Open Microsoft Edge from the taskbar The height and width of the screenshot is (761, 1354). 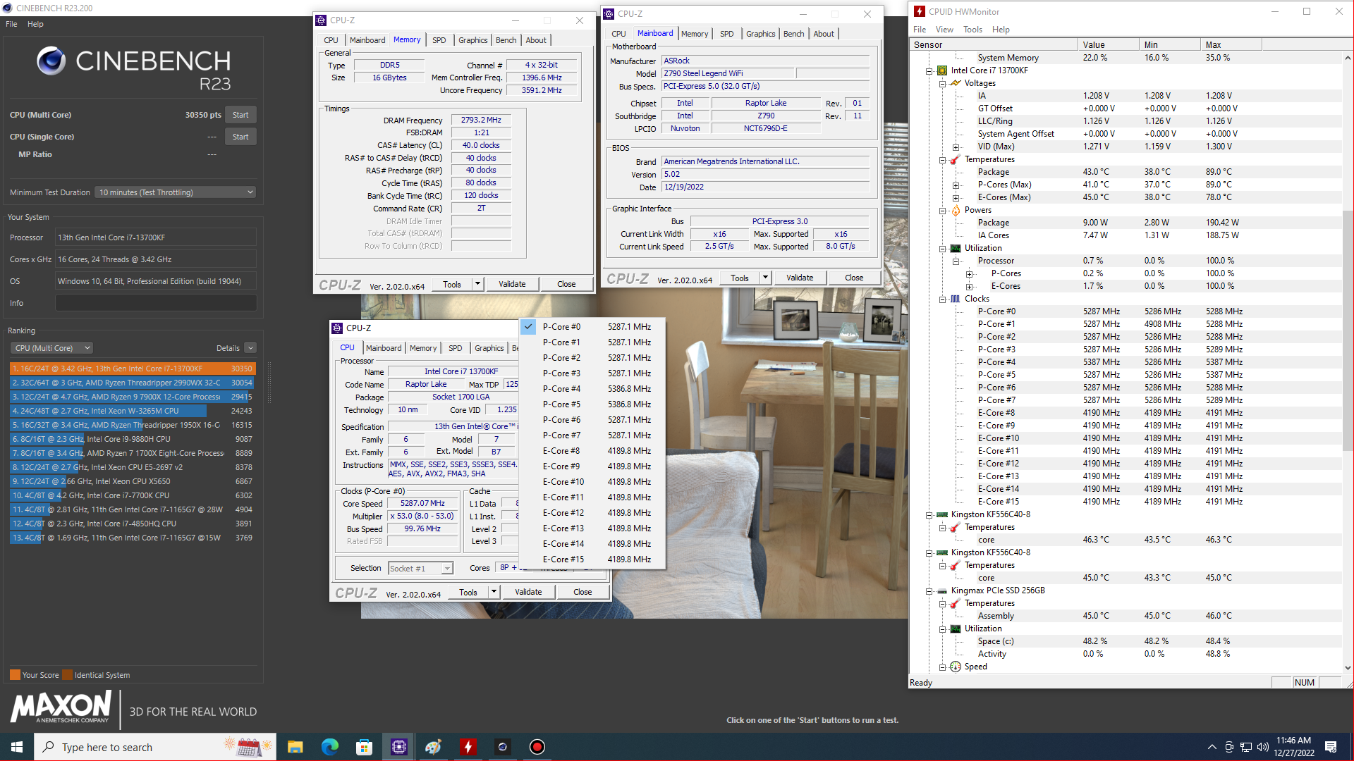(x=329, y=747)
